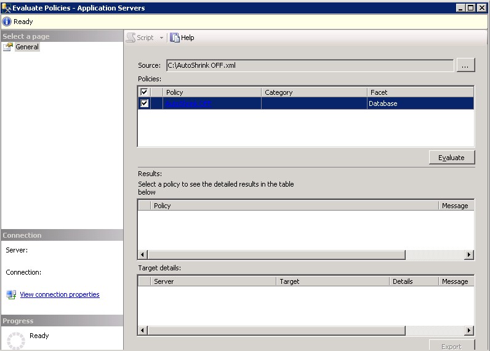
Task: Click the blue info icon beside Ready
Action: coord(7,22)
